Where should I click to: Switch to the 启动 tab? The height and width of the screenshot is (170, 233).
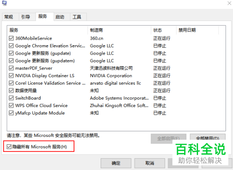point(62,17)
